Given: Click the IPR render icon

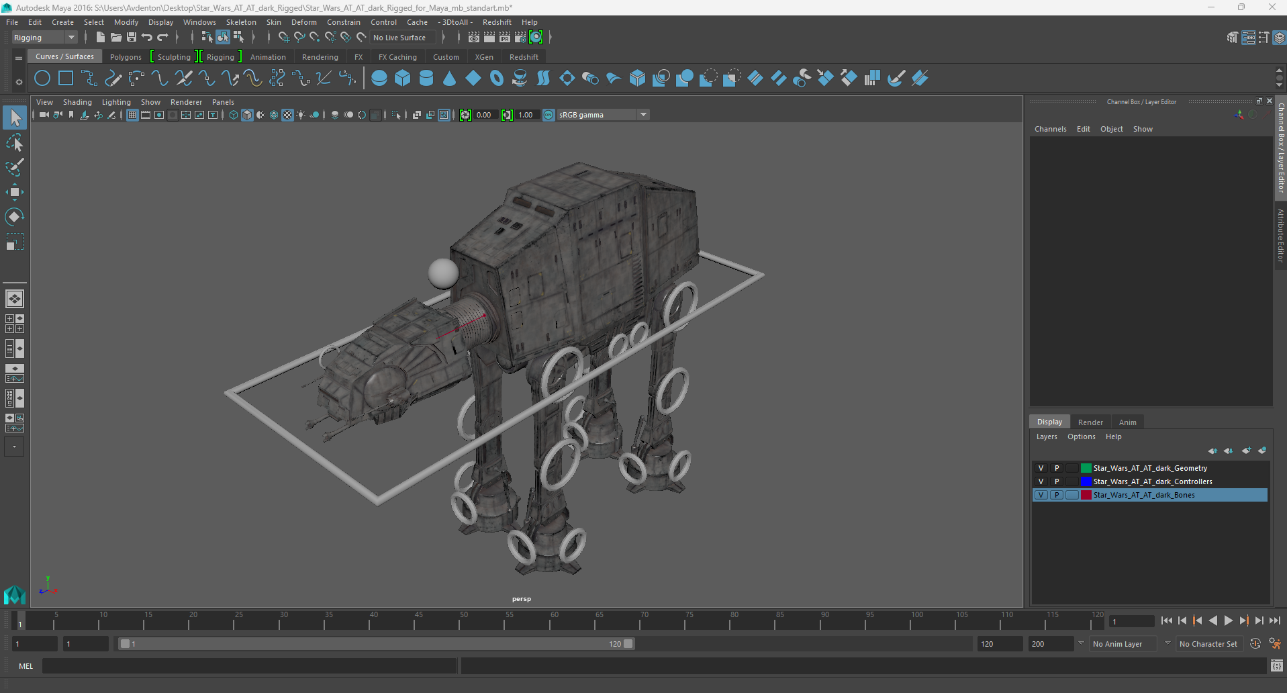Looking at the screenshot, I should pos(505,38).
